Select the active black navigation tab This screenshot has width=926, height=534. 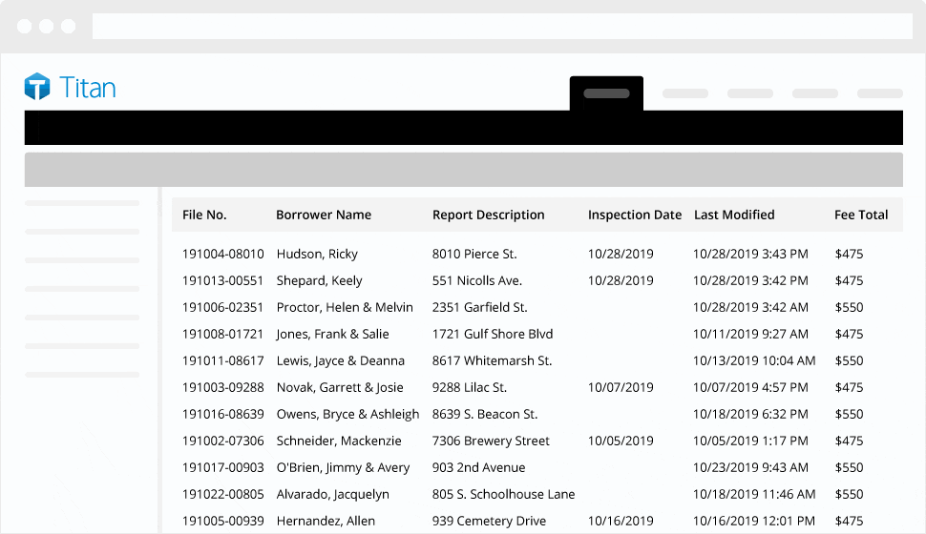[x=606, y=93]
